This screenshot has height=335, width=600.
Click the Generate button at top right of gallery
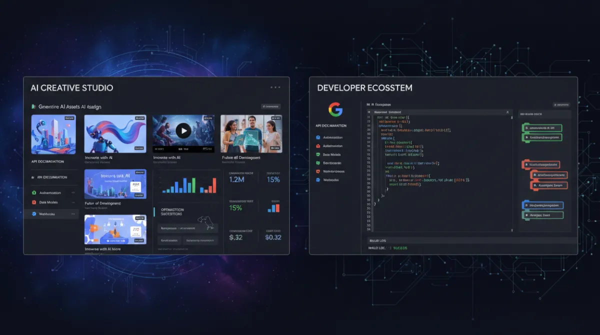[x=271, y=106]
